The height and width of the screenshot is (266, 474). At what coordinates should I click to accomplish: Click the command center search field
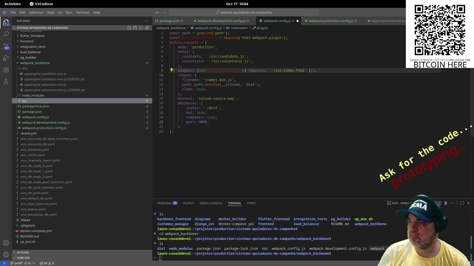point(246,12)
